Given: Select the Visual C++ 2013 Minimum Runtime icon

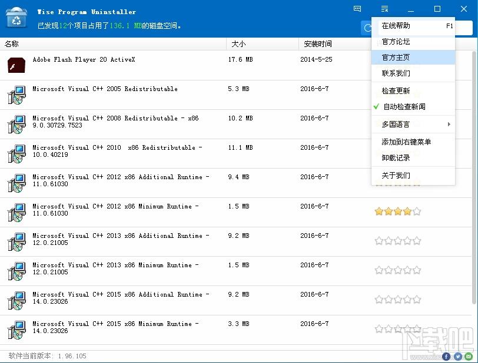Looking at the screenshot, I should click(x=16, y=271).
